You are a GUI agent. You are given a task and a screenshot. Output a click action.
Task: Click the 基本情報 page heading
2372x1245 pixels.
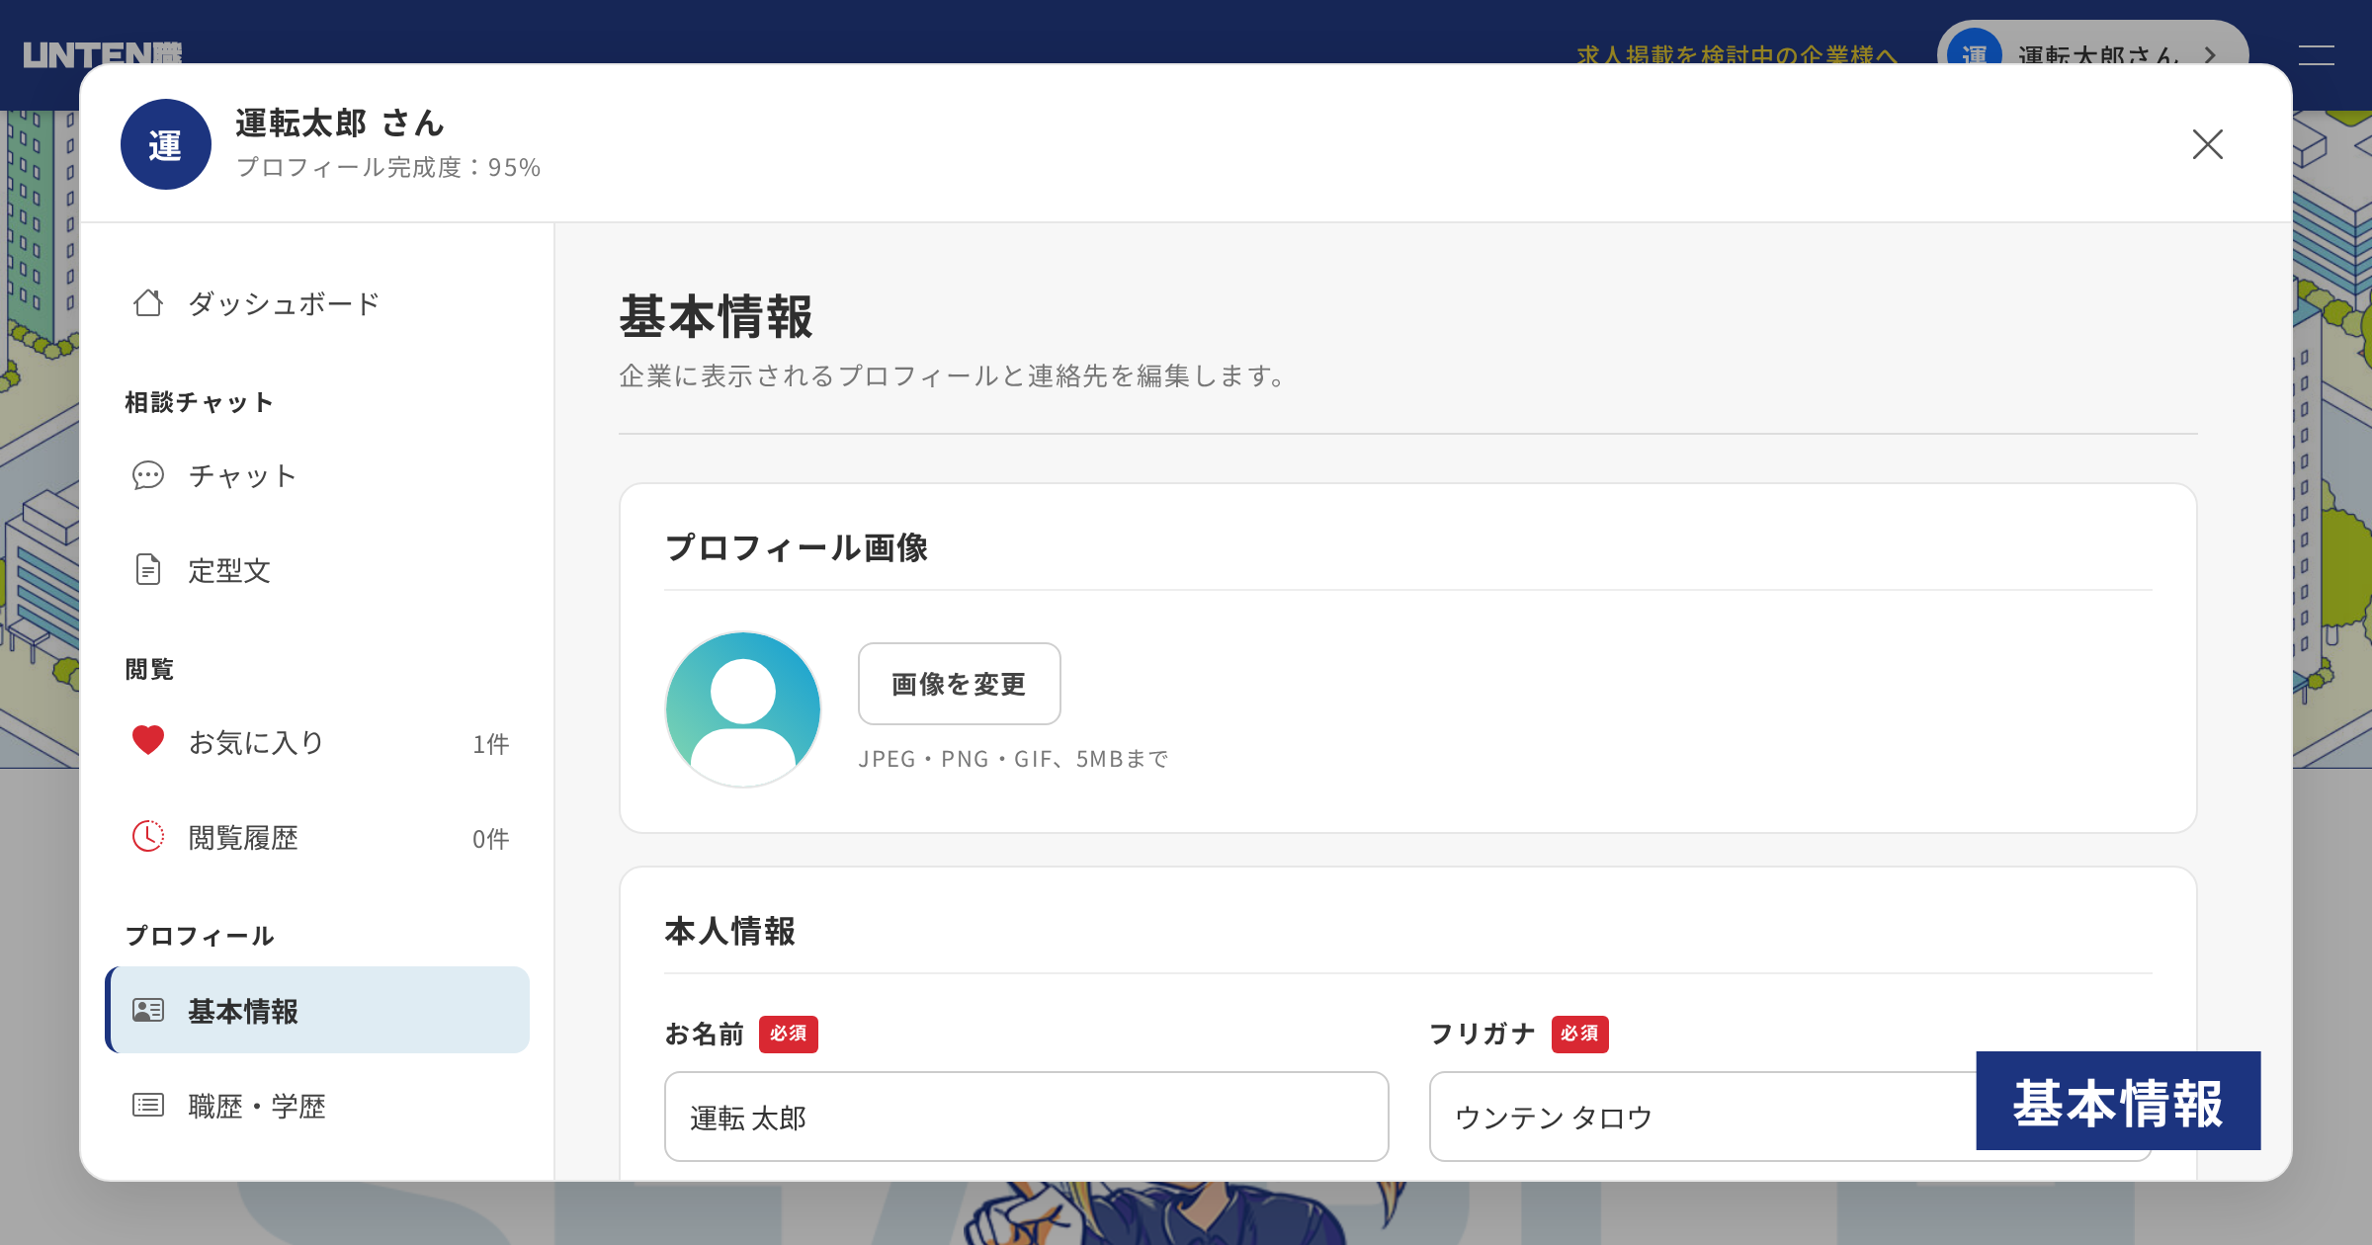717,316
